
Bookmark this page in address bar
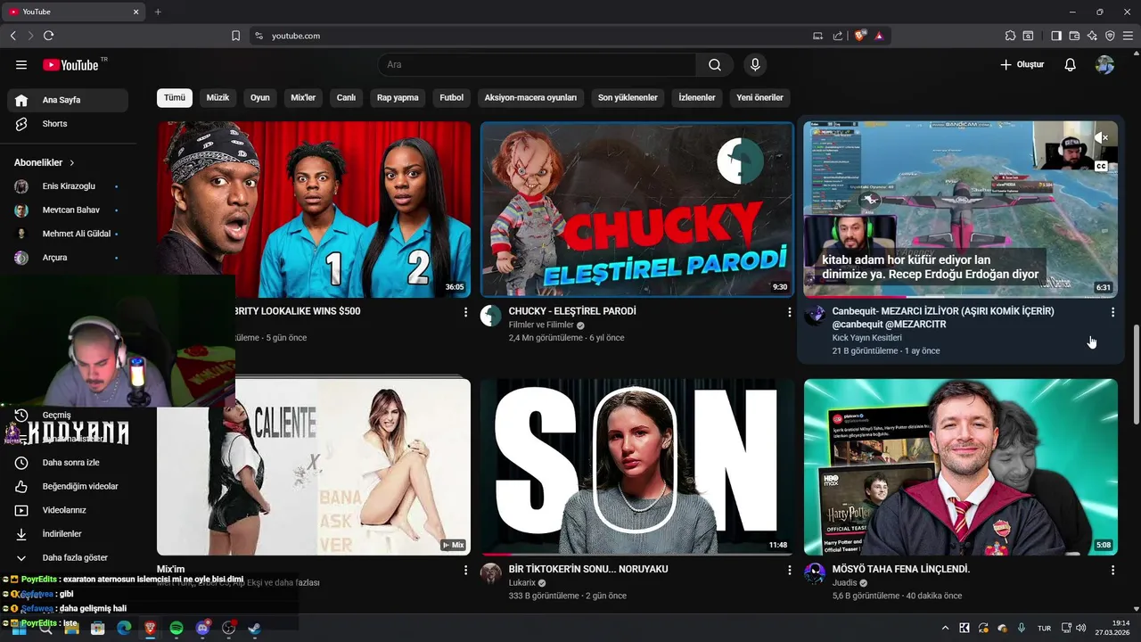pos(235,36)
